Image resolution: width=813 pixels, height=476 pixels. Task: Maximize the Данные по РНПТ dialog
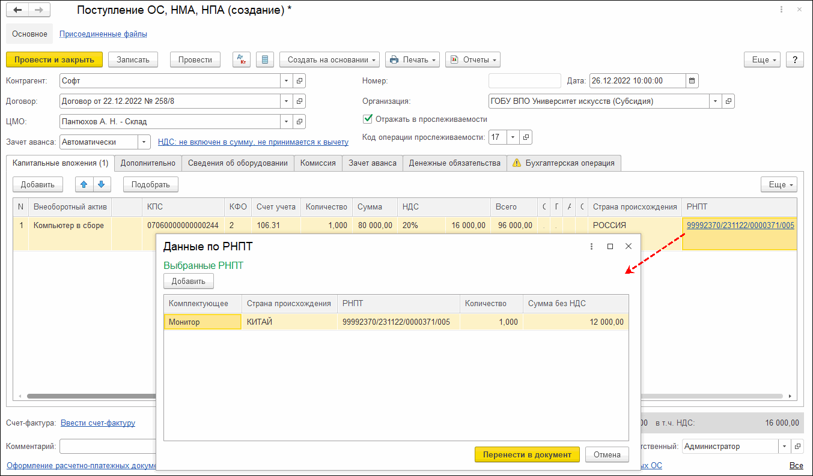coord(611,246)
